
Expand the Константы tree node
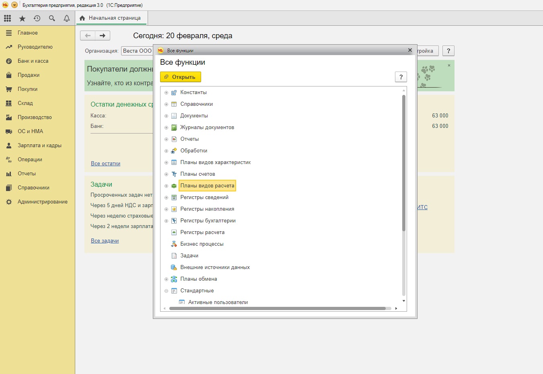(166, 92)
